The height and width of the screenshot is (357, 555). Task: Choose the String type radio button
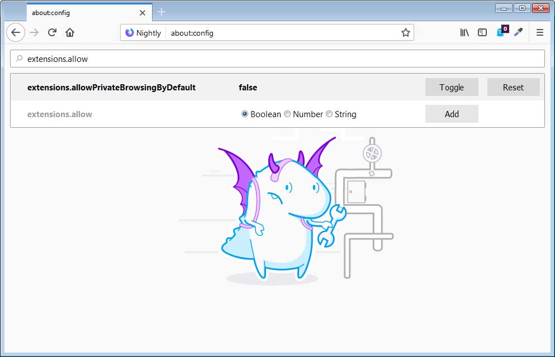tap(329, 114)
